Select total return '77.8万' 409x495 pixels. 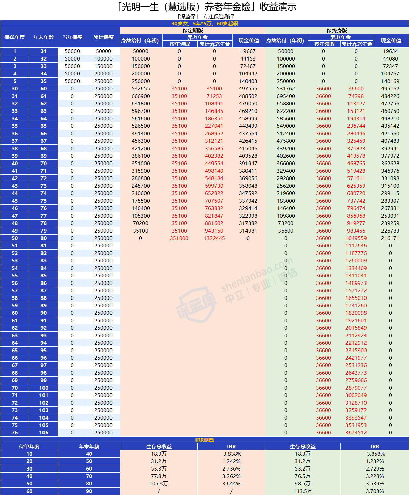(159, 476)
